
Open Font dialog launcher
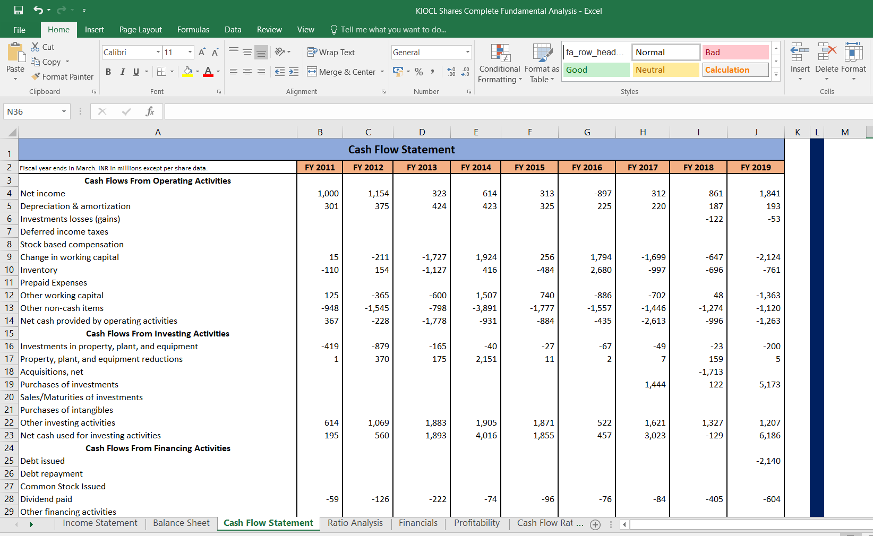tap(219, 92)
